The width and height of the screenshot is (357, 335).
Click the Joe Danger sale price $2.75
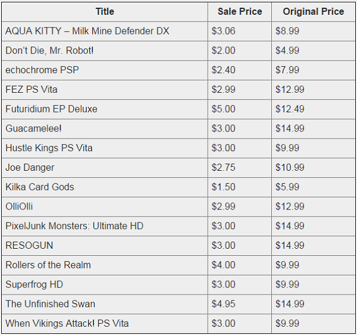coord(223,168)
